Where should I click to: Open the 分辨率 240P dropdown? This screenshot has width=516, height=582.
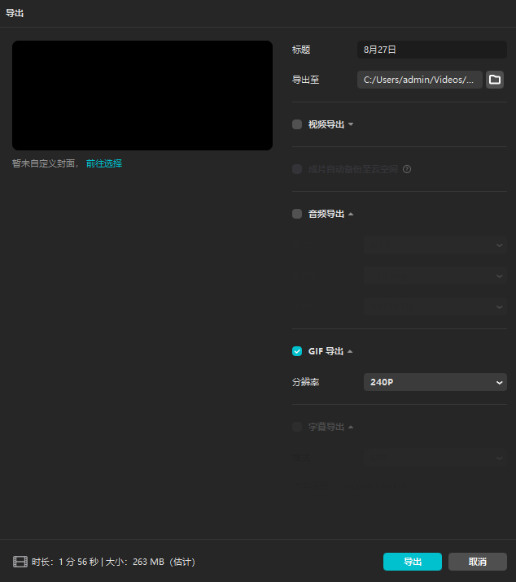[x=435, y=382]
